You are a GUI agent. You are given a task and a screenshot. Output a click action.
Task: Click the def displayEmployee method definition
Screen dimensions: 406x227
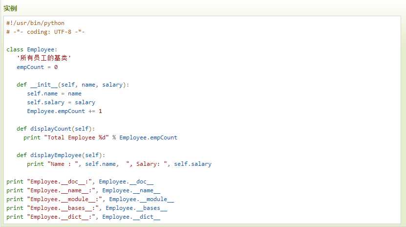61,155
